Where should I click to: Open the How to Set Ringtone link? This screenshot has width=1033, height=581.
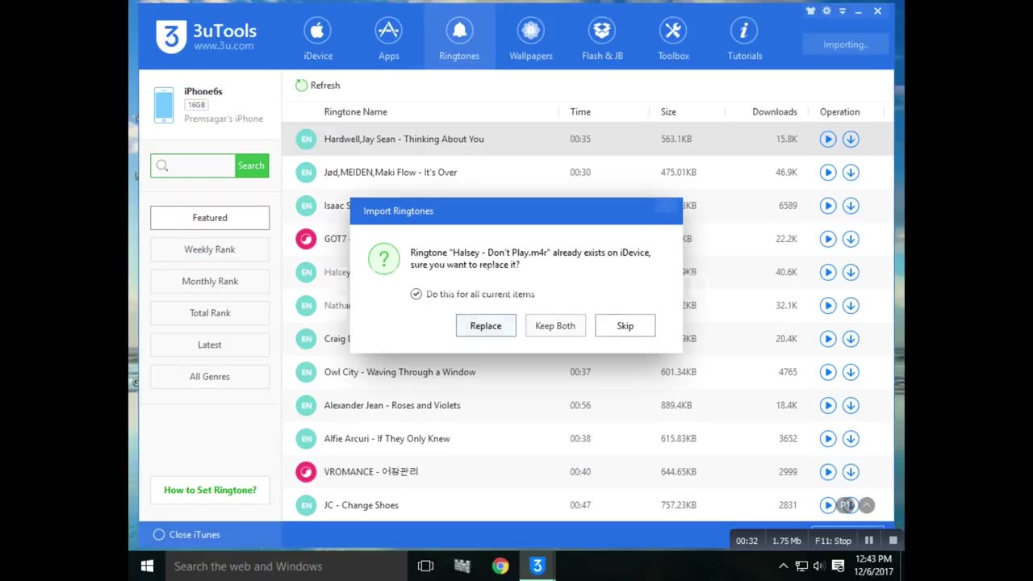click(210, 490)
